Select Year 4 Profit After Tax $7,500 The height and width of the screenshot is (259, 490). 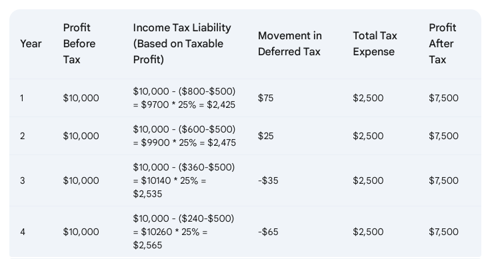tap(443, 232)
